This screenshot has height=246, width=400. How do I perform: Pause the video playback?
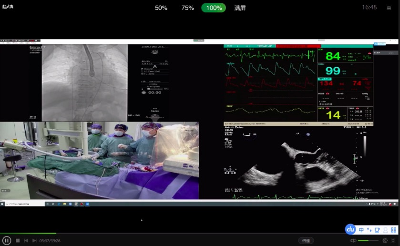7,241
